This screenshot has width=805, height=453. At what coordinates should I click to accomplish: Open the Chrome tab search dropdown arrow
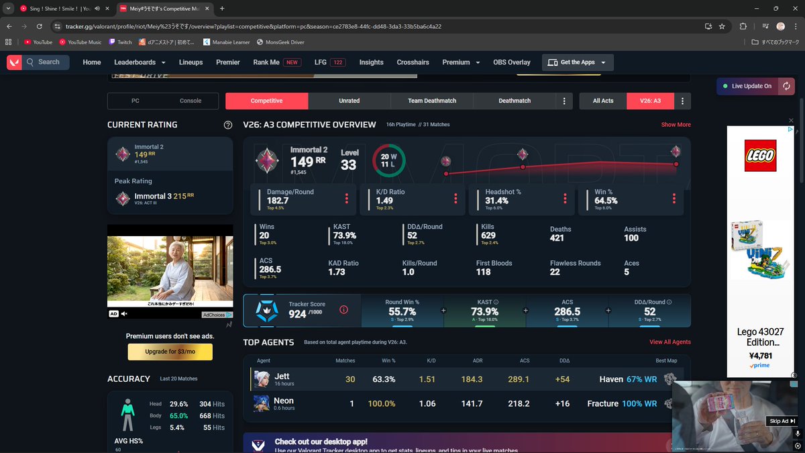[x=8, y=8]
